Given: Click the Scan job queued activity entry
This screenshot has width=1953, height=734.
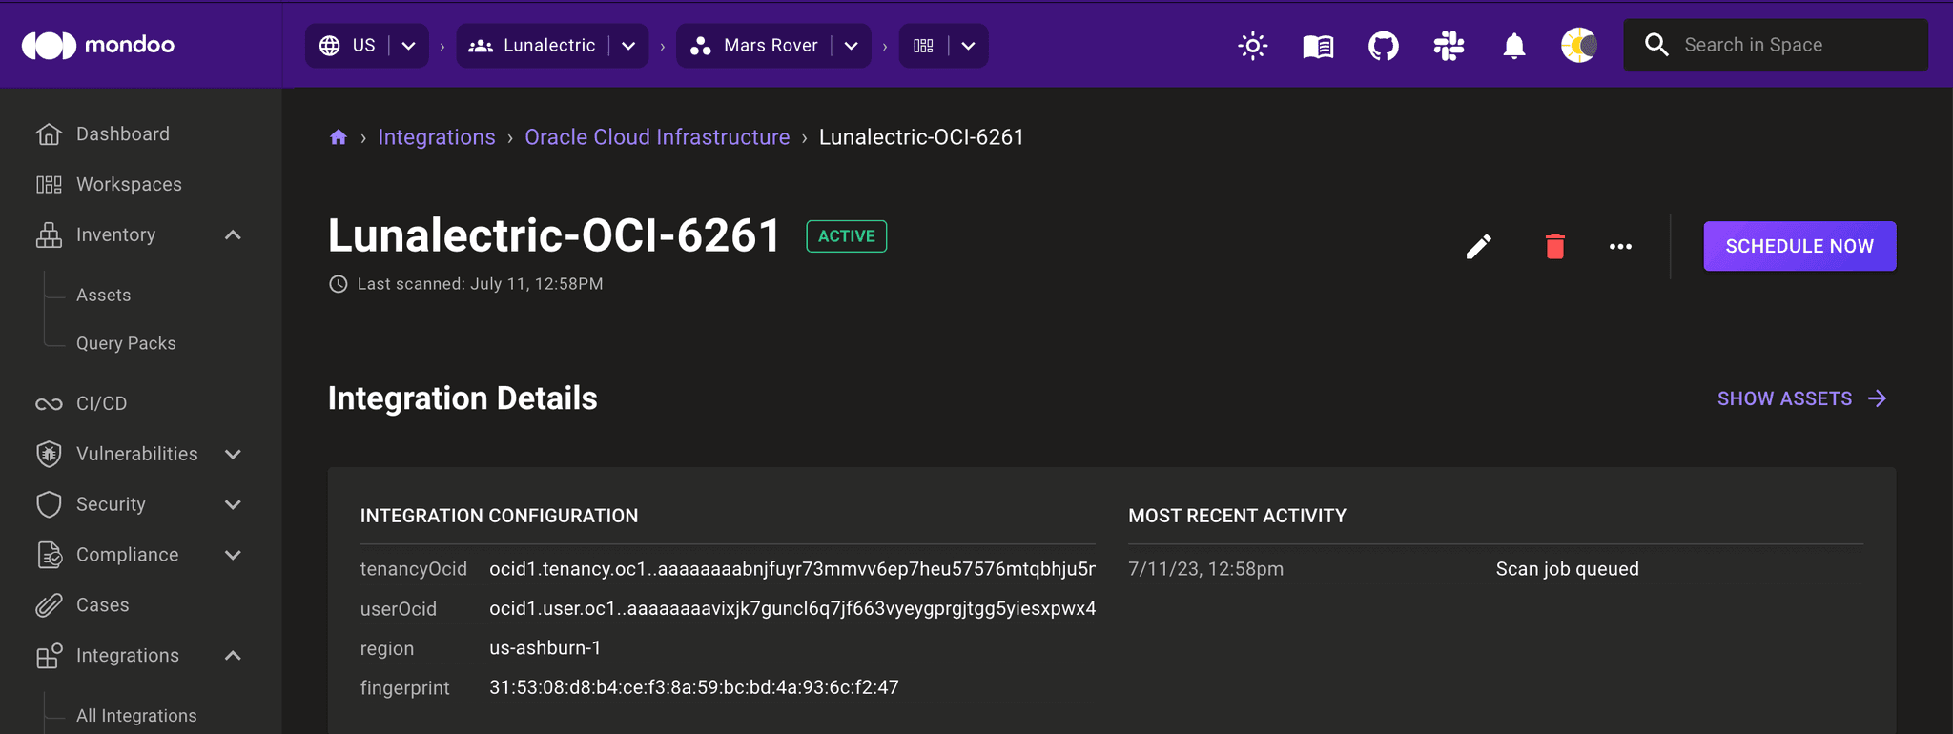Looking at the screenshot, I should click(x=1567, y=569).
